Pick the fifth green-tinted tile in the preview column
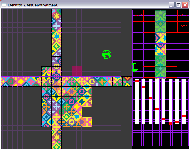Screen dimensions: 190x150 160,60
